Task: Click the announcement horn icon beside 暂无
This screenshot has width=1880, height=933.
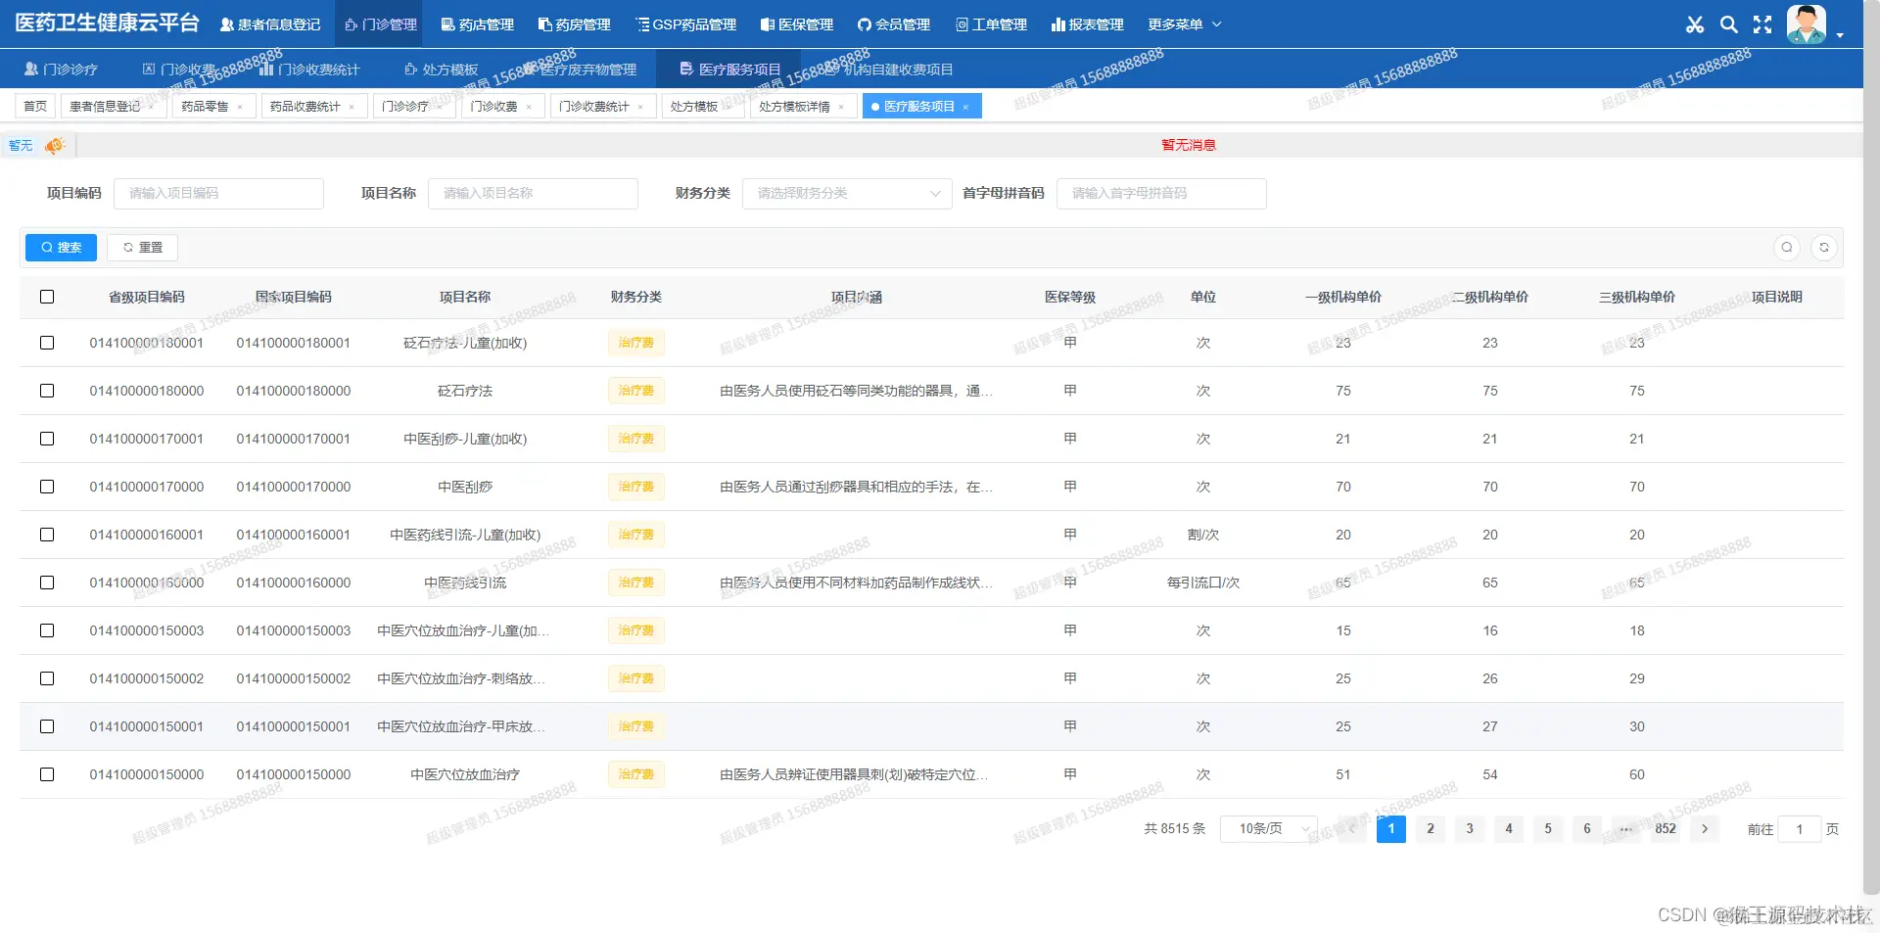Action: click(x=55, y=145)
